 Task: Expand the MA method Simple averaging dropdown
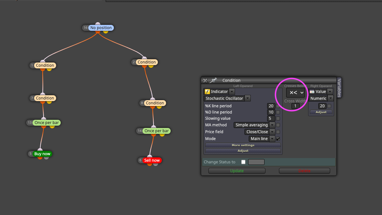tap(272, 125)
